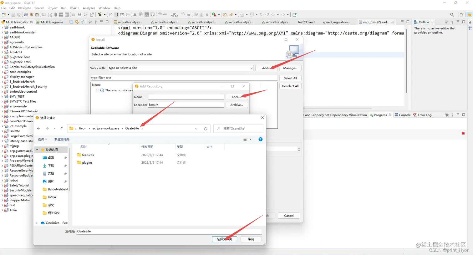
Task: Click the Back arrow in folder picker dialog
Action: point(38,128)
